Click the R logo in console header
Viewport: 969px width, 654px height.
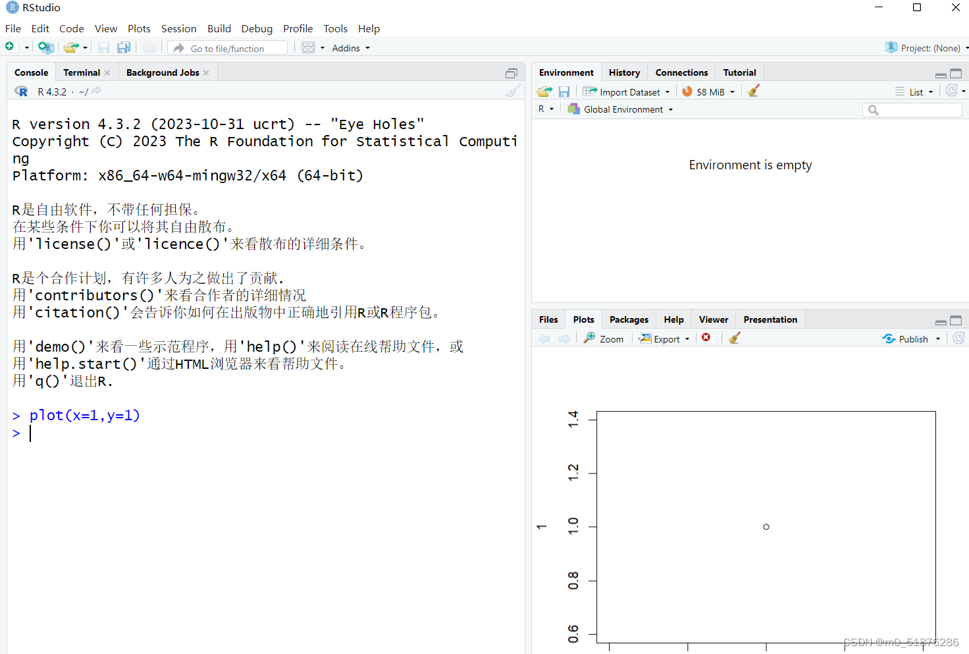click(x=22, y=92)
